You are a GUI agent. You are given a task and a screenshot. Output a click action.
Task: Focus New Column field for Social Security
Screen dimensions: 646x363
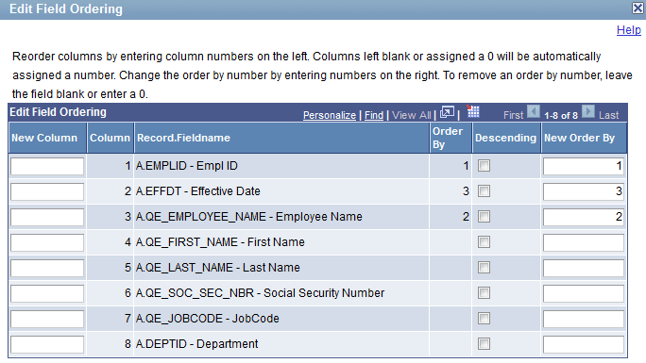pyautogui.click(x=47, y=293)
